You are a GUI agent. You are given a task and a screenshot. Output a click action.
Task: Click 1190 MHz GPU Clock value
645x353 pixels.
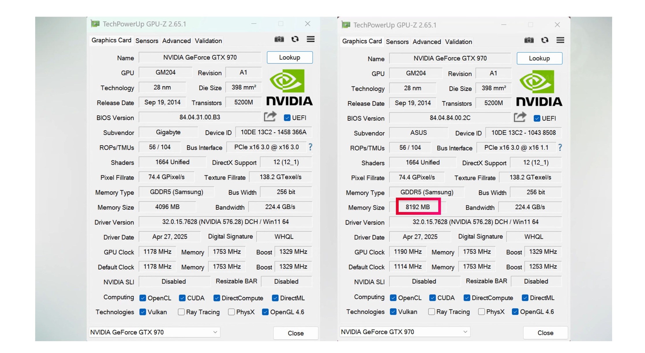pyautogui.click(x=408, y=251)
